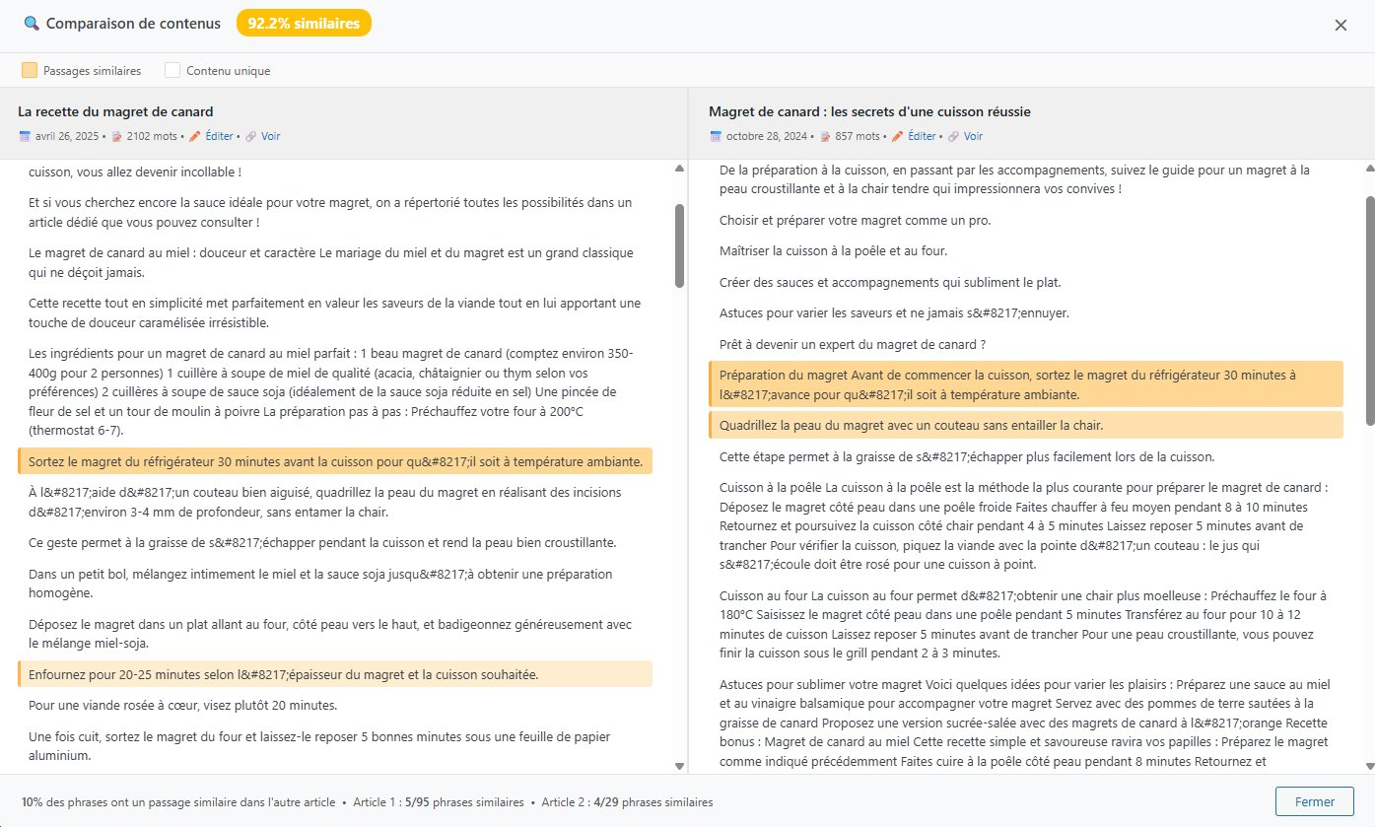The width and height of the screenshot is (1375, 827).
Task: Open Voir for La recette du magret de canard
Action: tap(269, 136)
